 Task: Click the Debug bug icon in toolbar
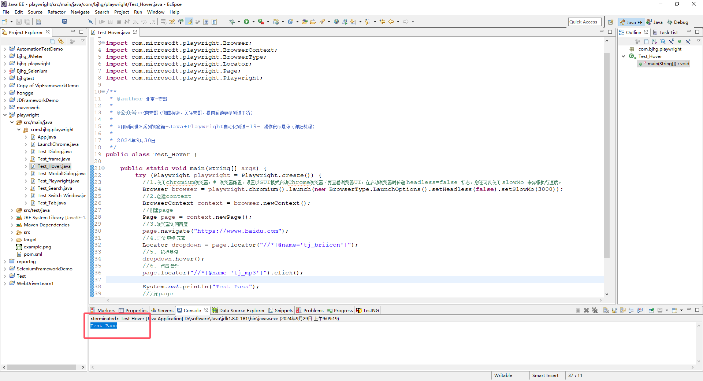(232, 22)
